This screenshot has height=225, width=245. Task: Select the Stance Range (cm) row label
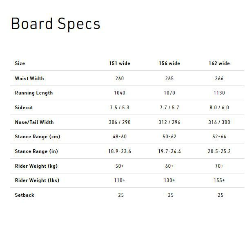(38, 137)
